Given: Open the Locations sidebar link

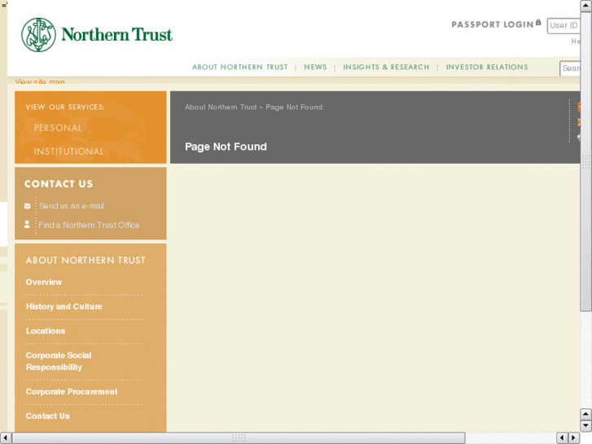Looking at the screenshot, I should tap(46, 331).
